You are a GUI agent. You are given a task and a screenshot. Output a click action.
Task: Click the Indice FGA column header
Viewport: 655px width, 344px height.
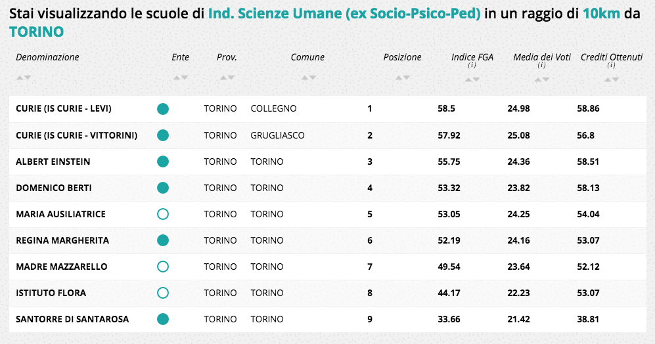click(x=472, y=57)
